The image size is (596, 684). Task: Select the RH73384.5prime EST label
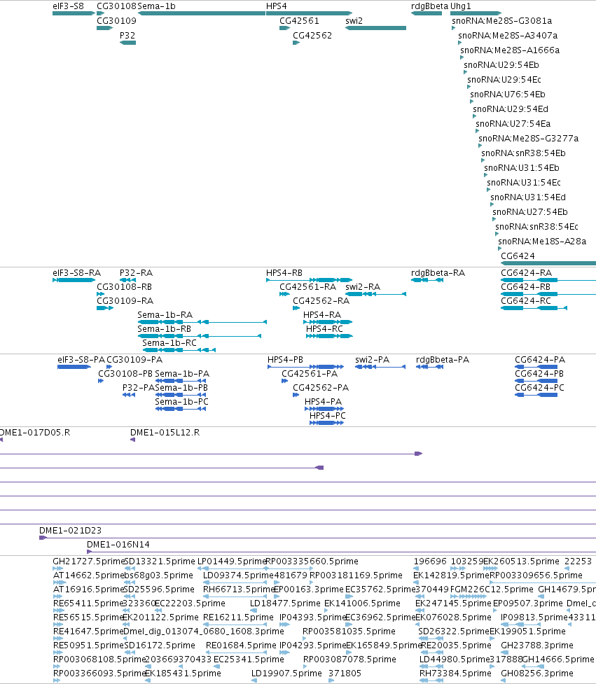(455, 673)
